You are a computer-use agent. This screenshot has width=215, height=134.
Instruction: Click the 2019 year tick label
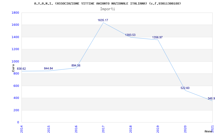(158, 129)
